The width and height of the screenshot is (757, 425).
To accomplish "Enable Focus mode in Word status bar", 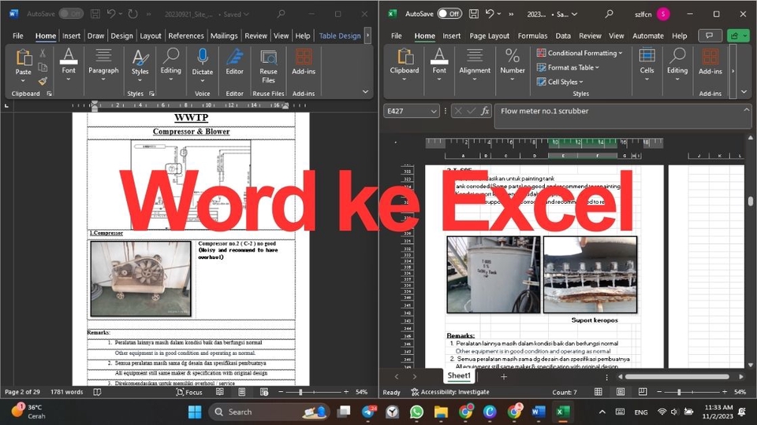I will pos(189,392).
